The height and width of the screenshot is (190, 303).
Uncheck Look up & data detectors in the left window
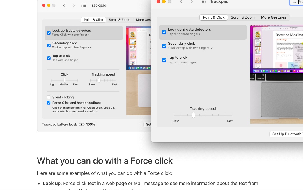(49, 33)
